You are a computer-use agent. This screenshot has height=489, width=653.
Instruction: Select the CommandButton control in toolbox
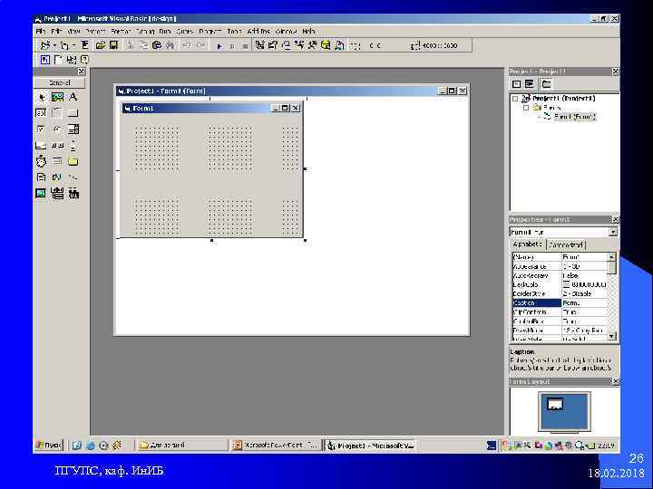coord(73,113)
